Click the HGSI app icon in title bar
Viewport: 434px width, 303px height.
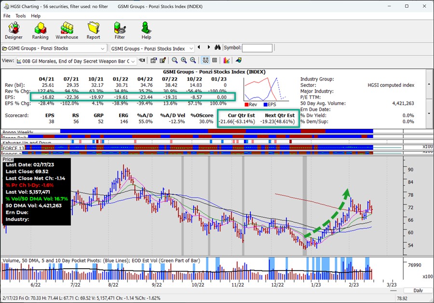6,6
